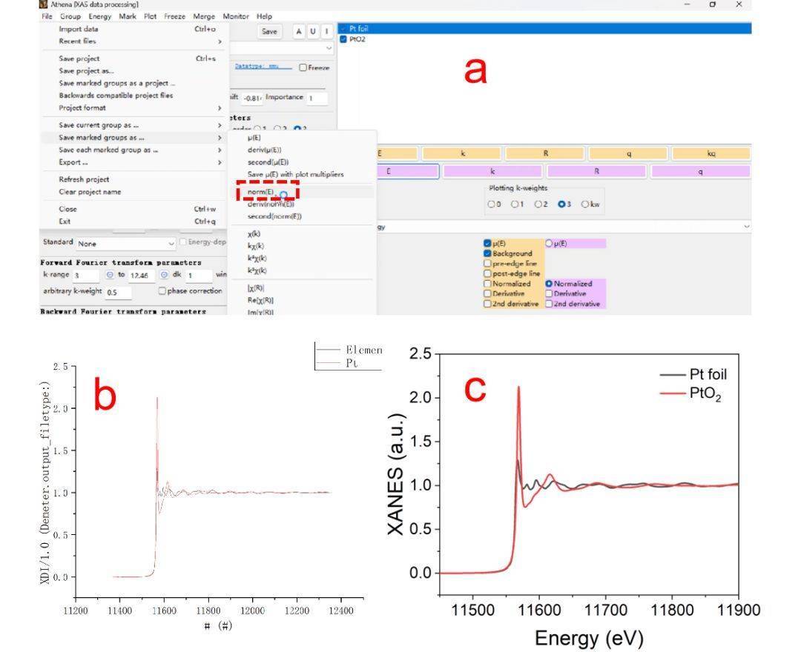Mark all groups with the A button
This screenshot has height=652, width=801.
299,31
